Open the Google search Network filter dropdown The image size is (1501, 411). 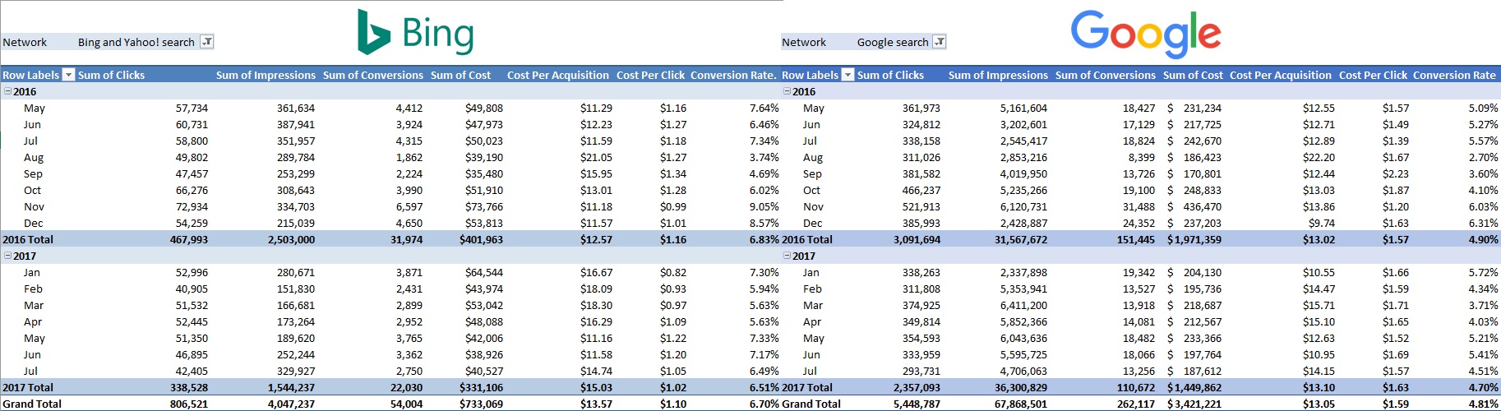(x=940, y=42)
